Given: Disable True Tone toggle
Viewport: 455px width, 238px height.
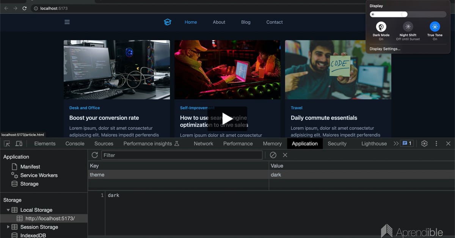Looking at the screenshot, I should 435,27.
